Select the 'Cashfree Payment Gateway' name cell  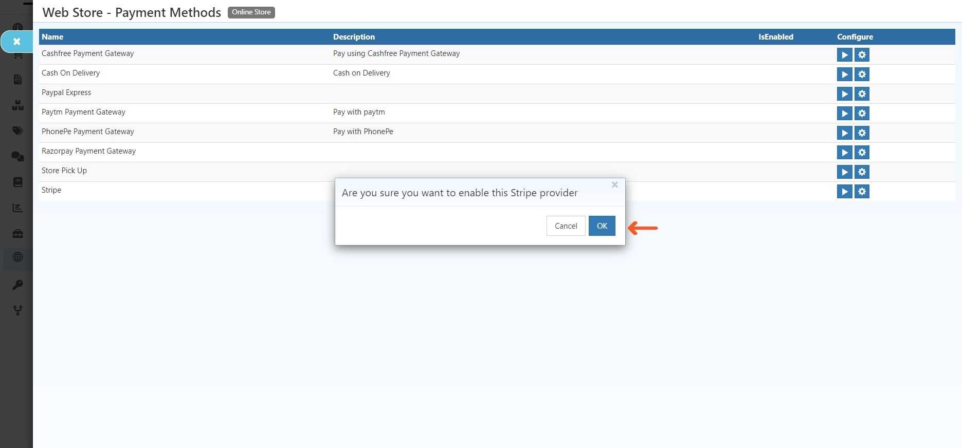pos(87,53)
